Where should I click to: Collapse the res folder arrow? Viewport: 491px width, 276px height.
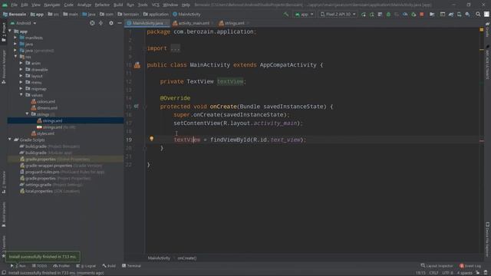15,57
